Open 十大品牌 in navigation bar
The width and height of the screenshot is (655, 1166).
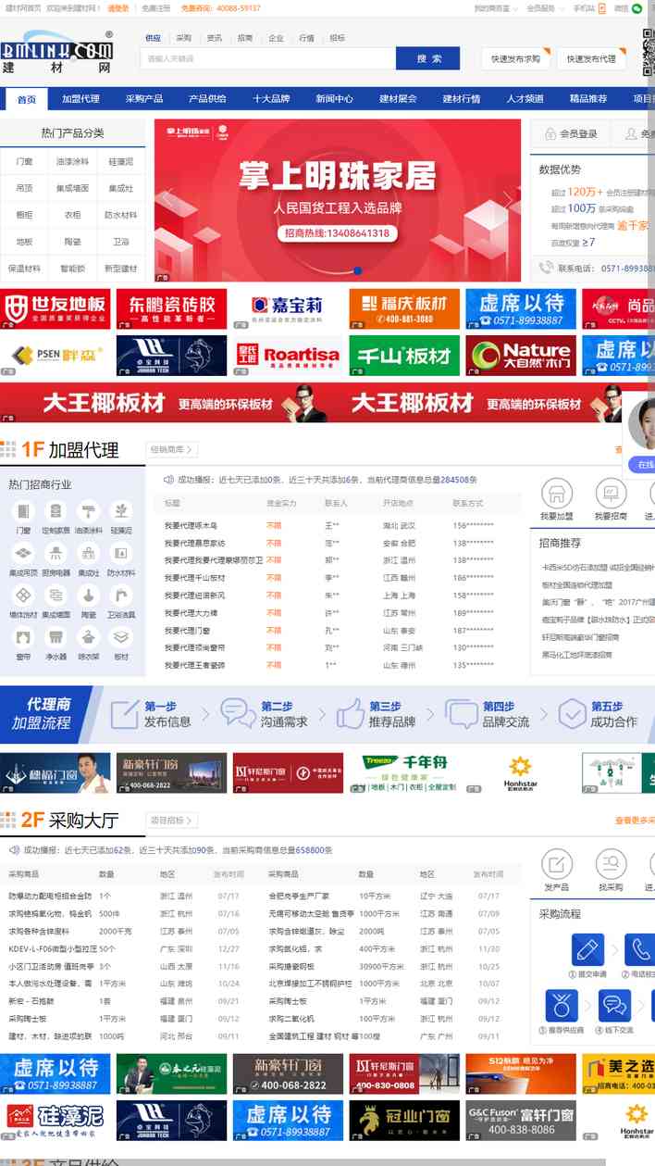pyautogui.click(x=271, y=99)
